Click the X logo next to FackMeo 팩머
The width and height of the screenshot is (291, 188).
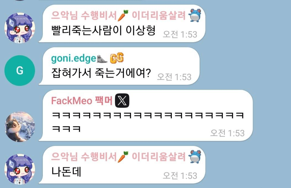click(122, 101)
